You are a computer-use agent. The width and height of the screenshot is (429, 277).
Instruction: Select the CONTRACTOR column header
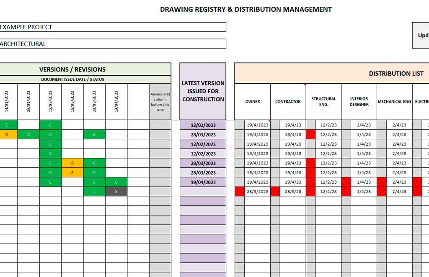[287, 101]
